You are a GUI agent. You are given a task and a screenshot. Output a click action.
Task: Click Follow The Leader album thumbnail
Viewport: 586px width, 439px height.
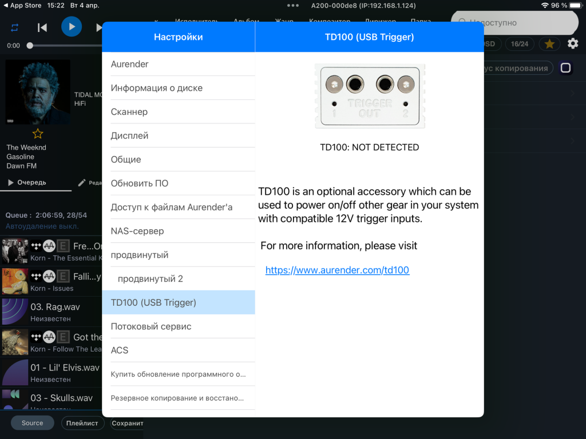(x=15, y=342)
